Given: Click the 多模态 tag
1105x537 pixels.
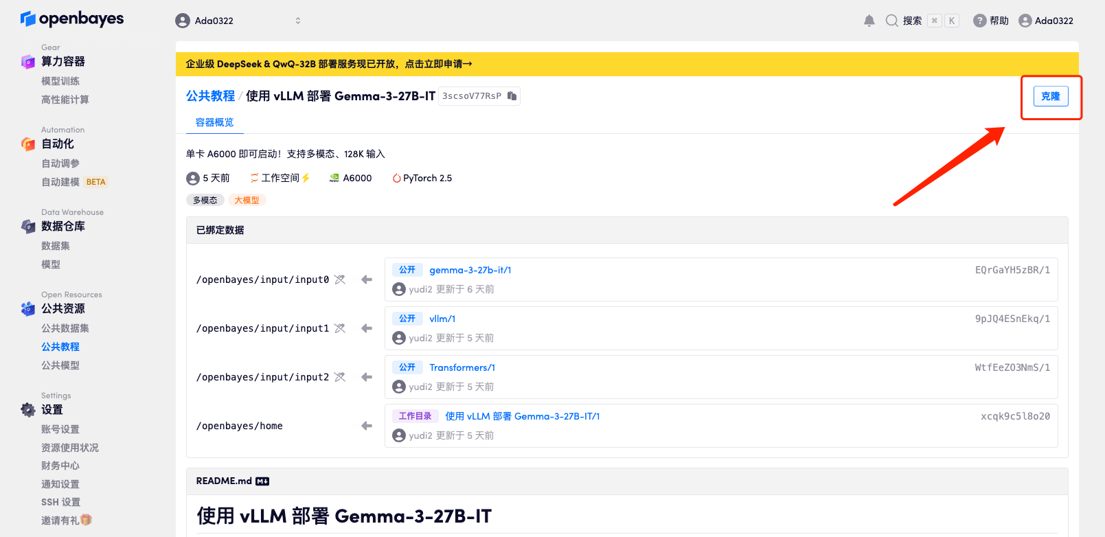Looking at the screenshot, I should tap(205, 200).
